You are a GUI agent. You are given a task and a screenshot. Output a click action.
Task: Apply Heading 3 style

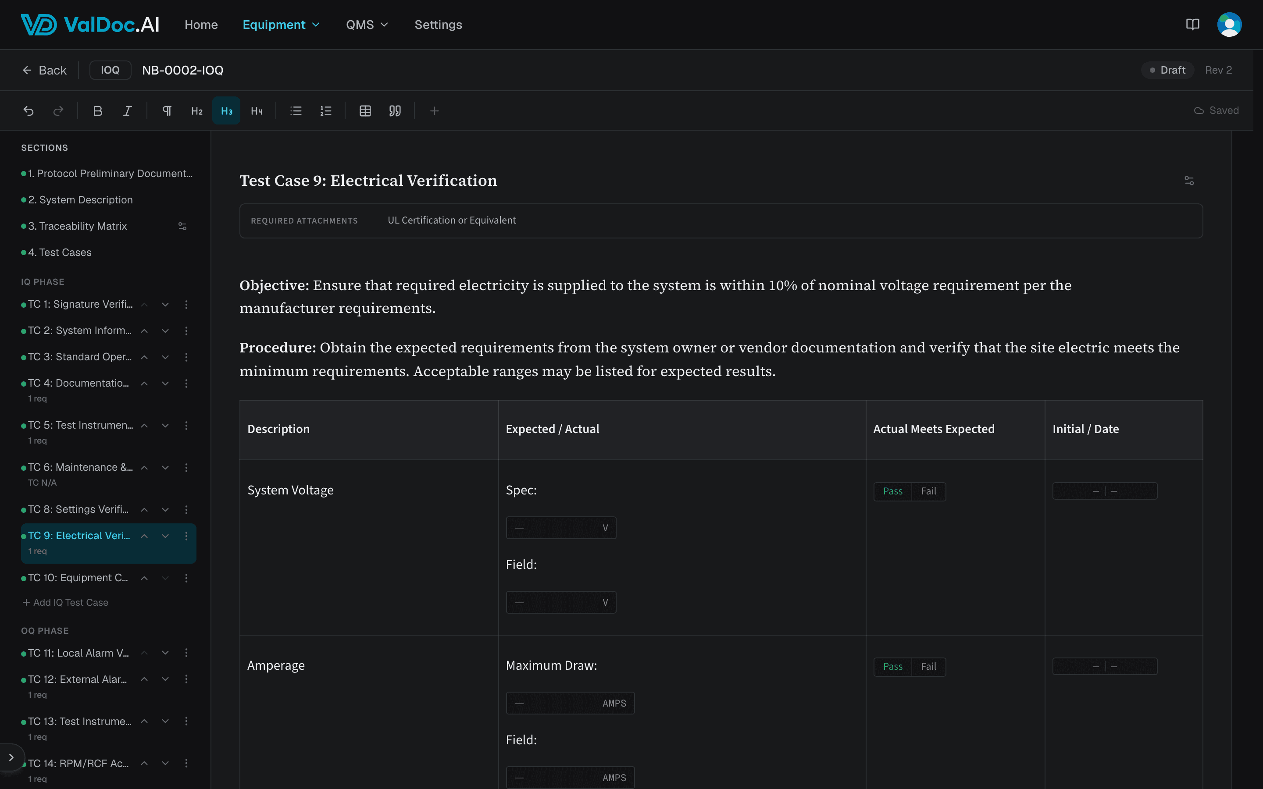[226, 110]
